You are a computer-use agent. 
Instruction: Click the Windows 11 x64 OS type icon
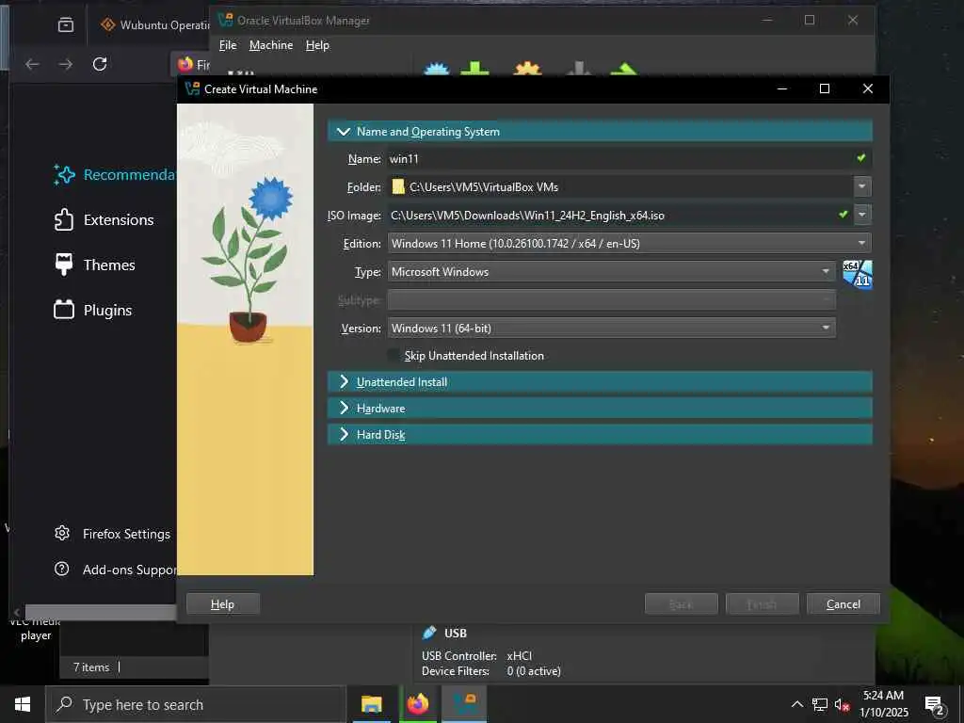click(x=857, y=274)
